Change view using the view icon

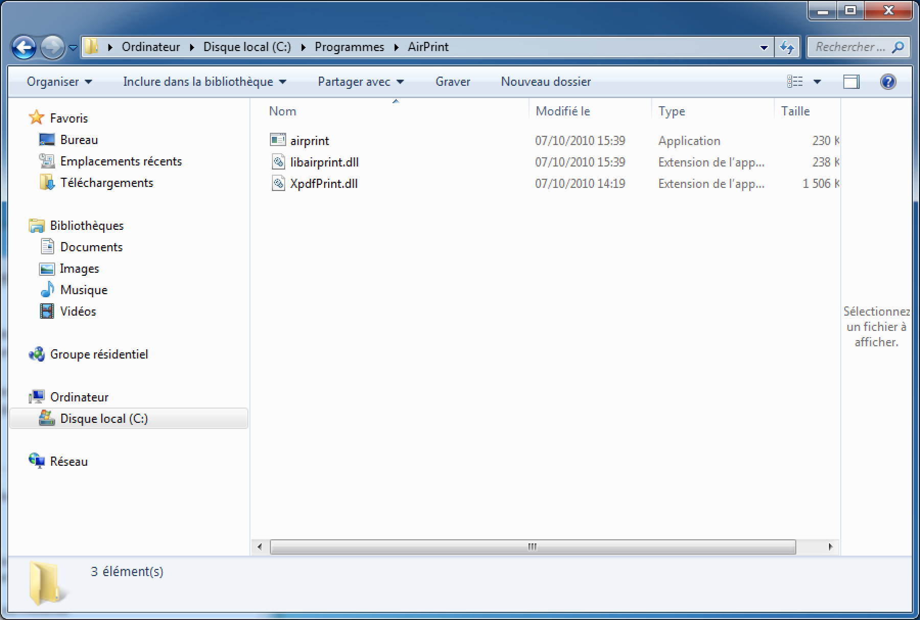(795, 82)
